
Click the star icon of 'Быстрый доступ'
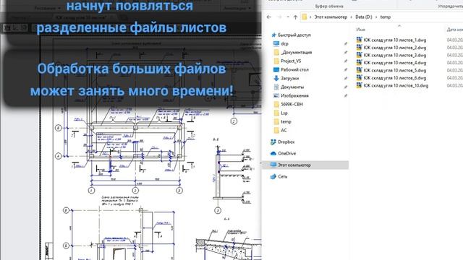pyautogui.click(x=273, y=35)
